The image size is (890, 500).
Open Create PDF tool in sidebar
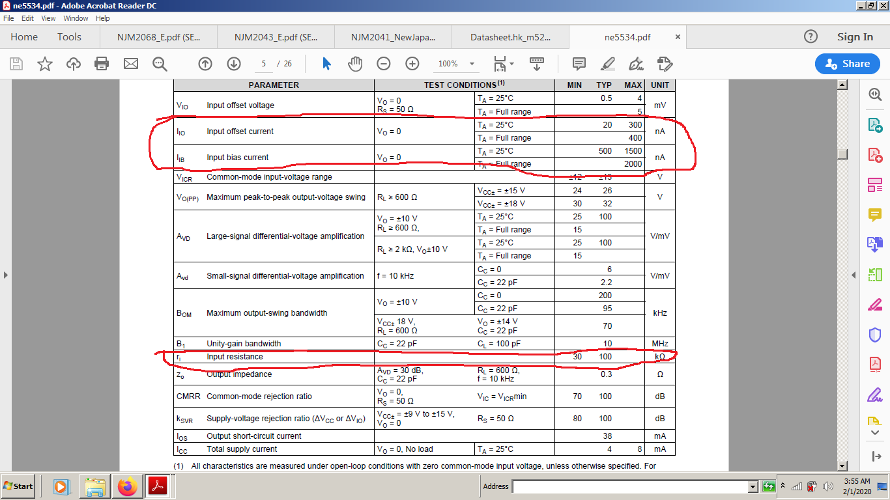point(875,155)
